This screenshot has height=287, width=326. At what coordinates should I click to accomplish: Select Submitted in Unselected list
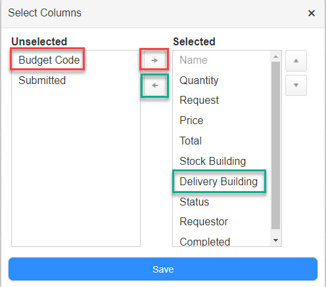click(42, 80)
